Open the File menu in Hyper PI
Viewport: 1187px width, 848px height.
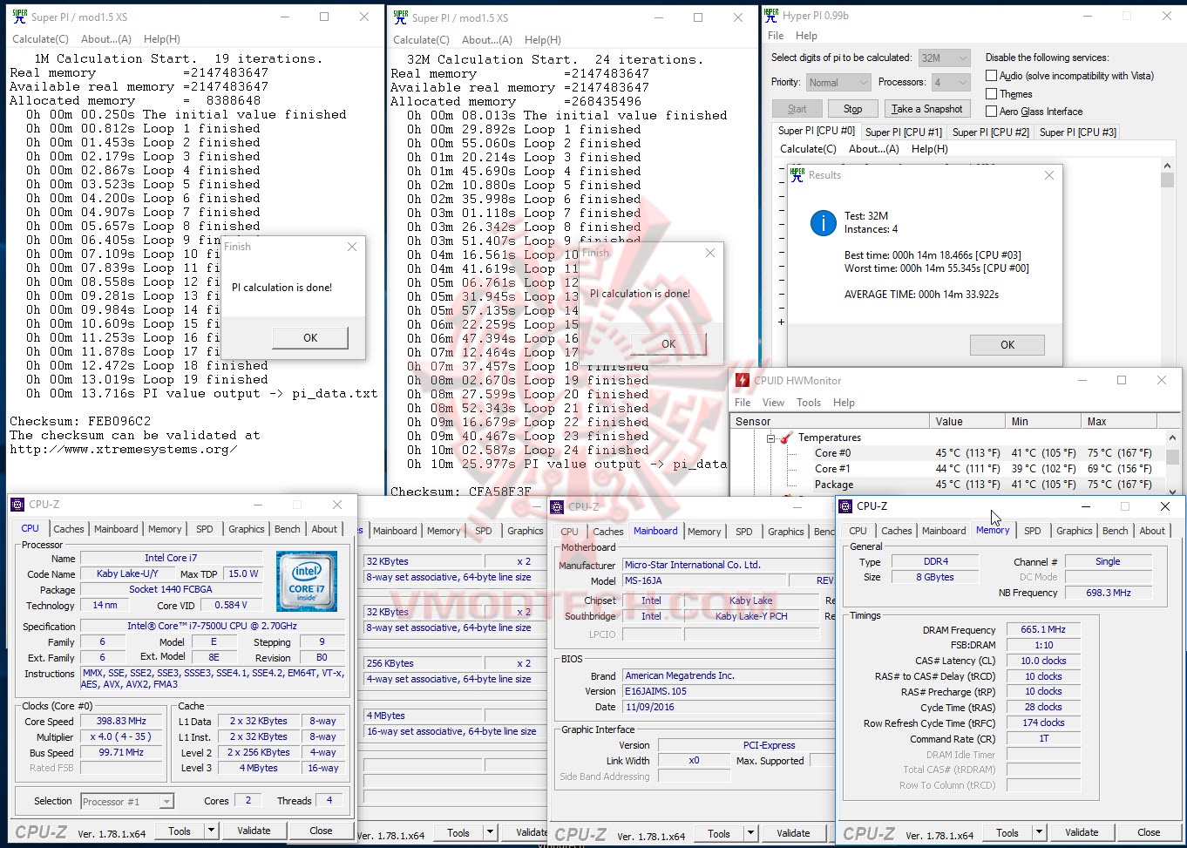tap(776, 36)
